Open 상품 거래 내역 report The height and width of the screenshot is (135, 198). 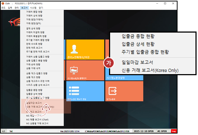[33, 68]
